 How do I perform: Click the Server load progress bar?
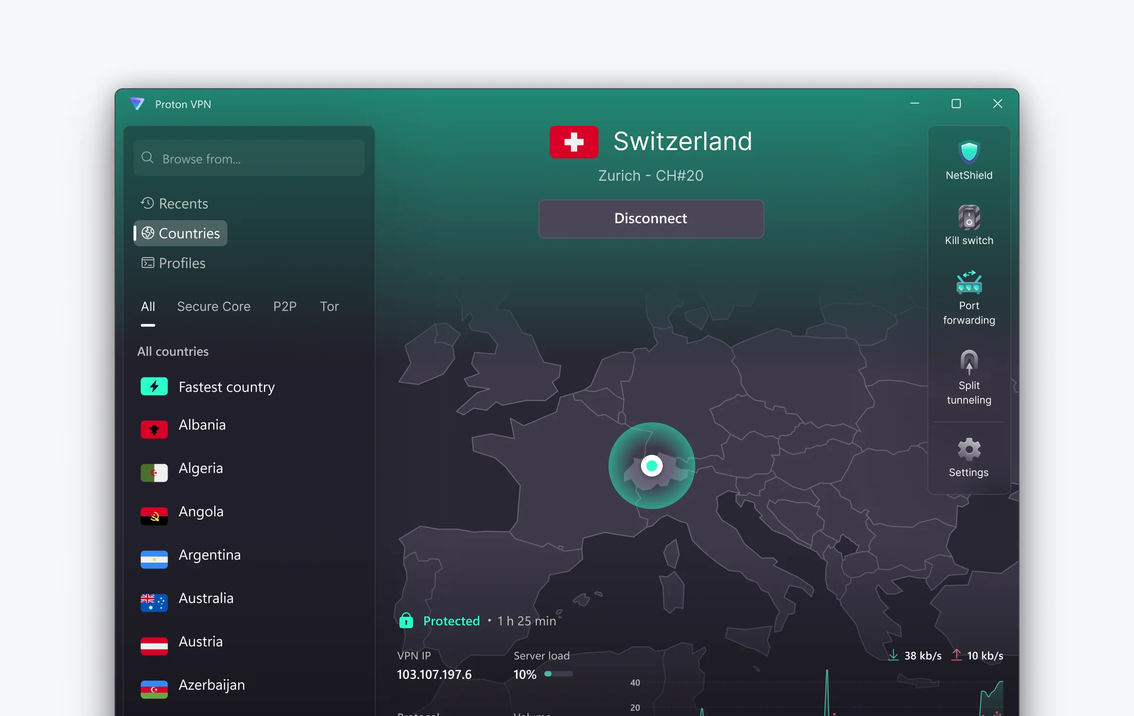point(558,674)
